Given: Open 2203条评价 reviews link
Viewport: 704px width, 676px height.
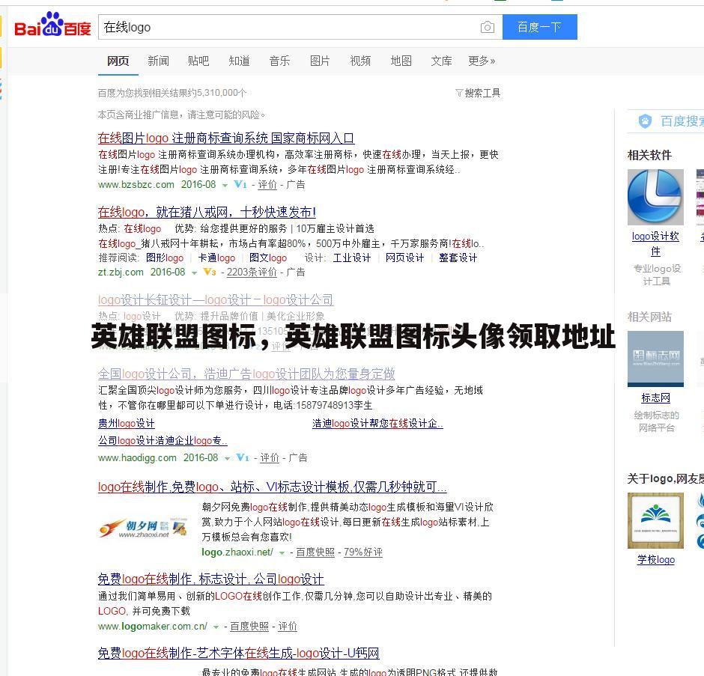Looking at the screenshot, I should [x=252, y=272].
